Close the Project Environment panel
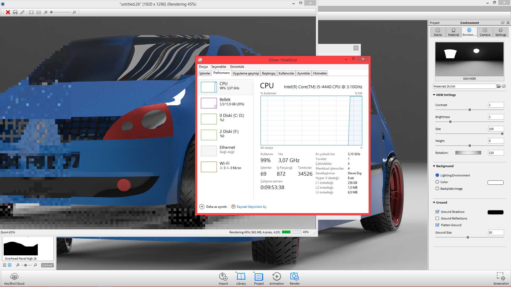This screenshot has width=511, height=287. (508, 23)
